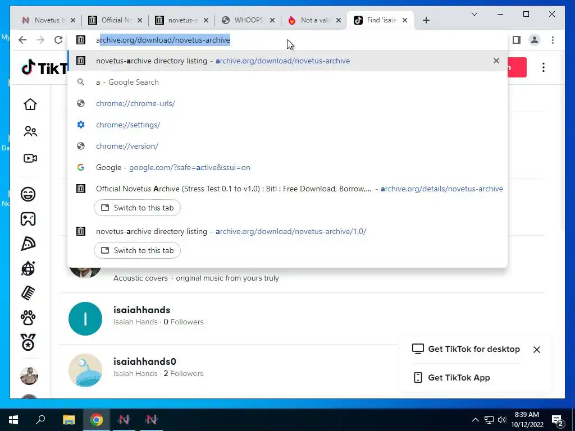Click Chrome icon in taskbar
575x431 pixels.
[97, 420]
